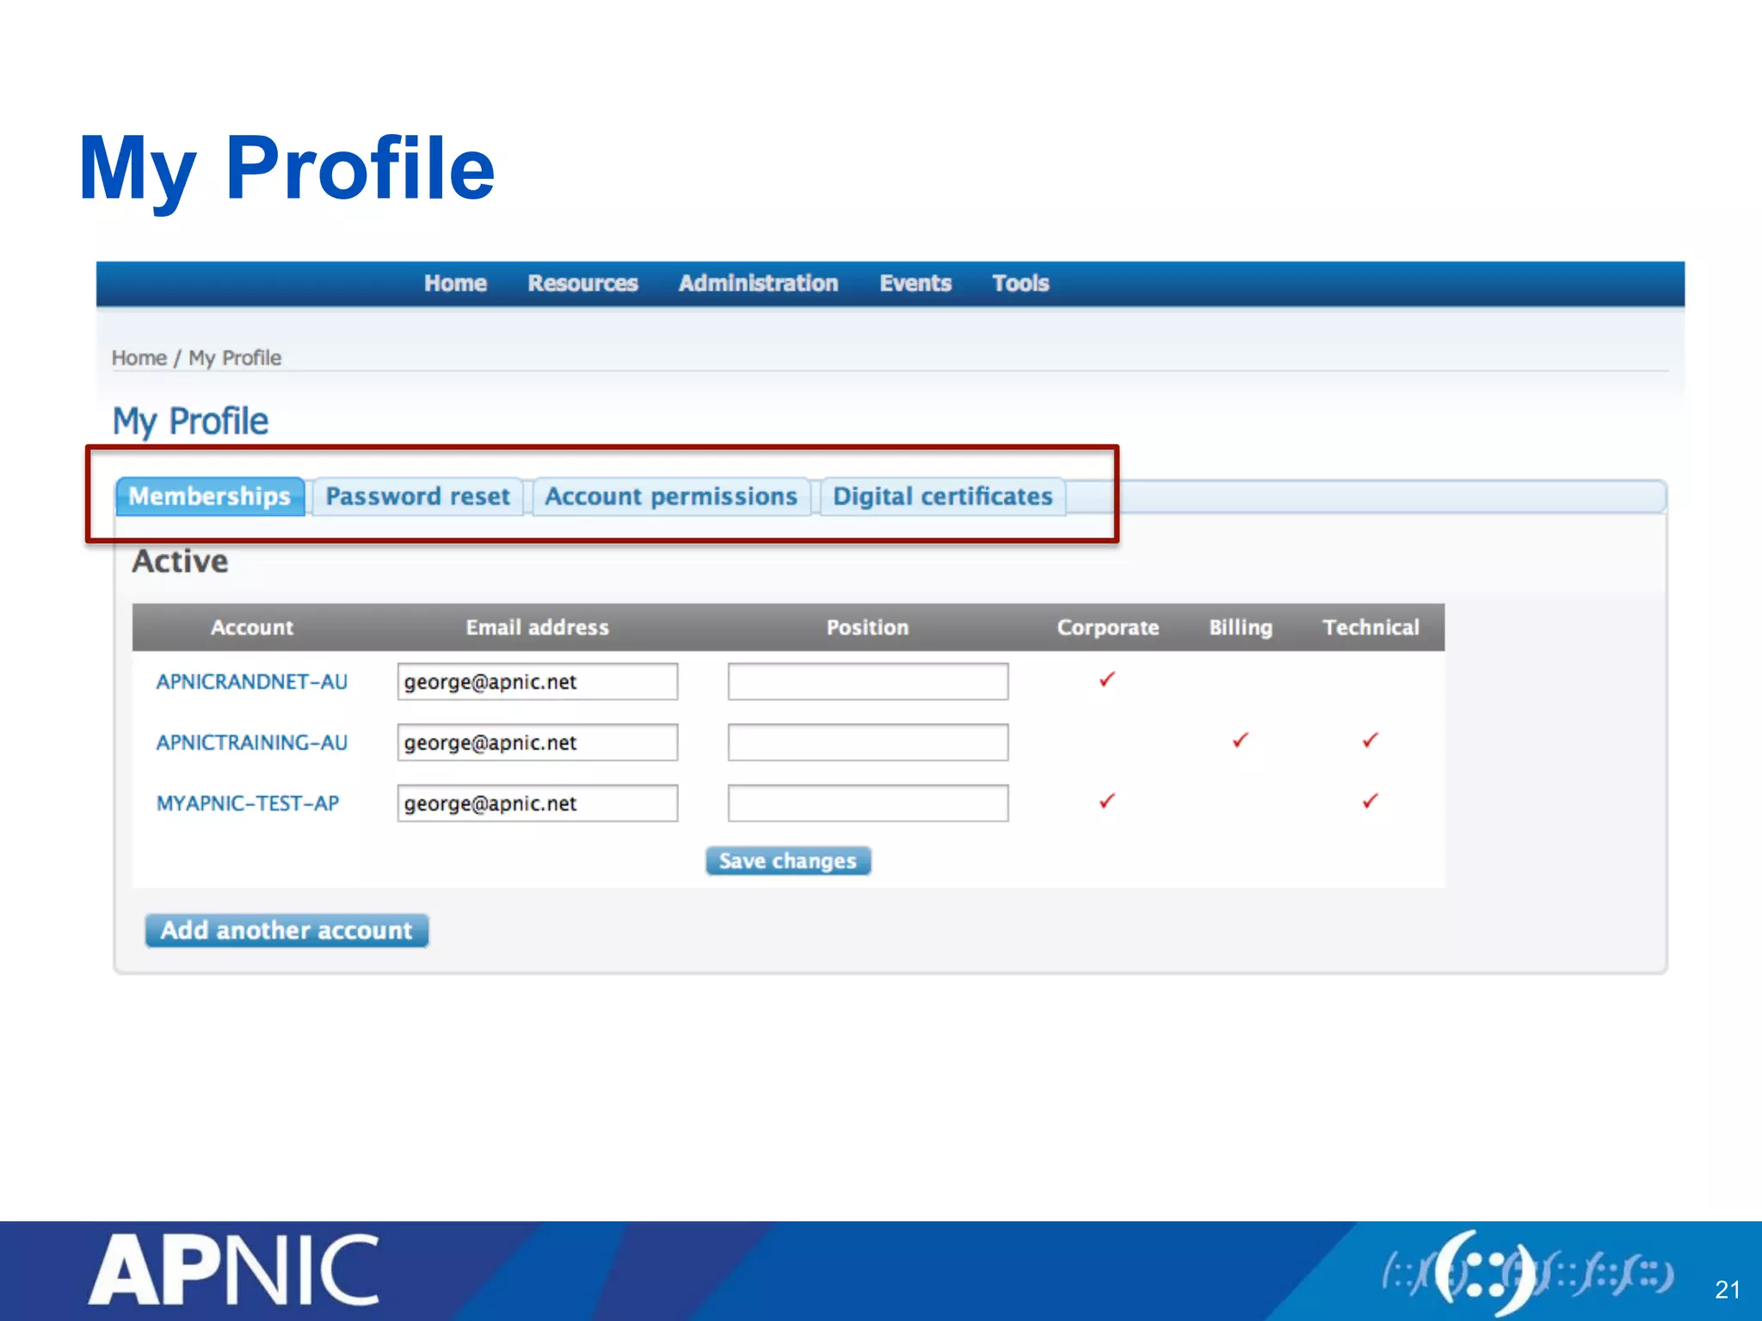
Task: Open the Administration menu
Action: pyautogui.click(x=758, y=283)
